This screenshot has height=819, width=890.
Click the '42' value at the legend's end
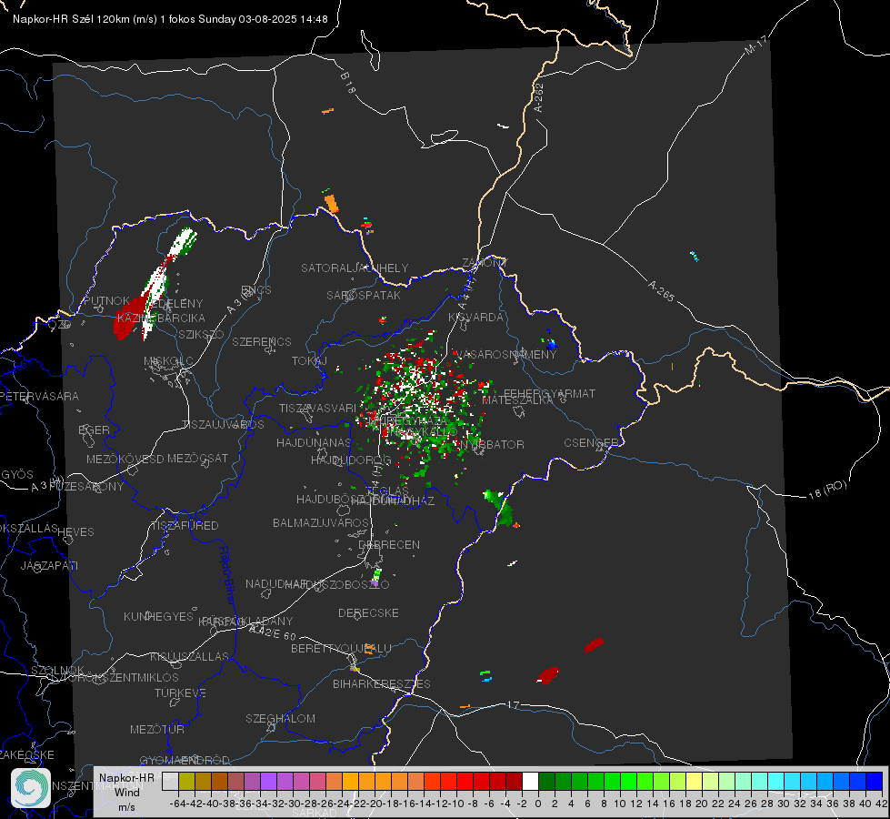(882, 804)
